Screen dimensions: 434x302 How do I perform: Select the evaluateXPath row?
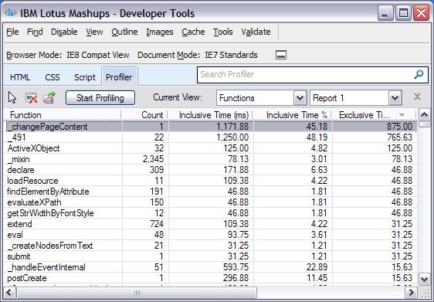tap(211, 202)
